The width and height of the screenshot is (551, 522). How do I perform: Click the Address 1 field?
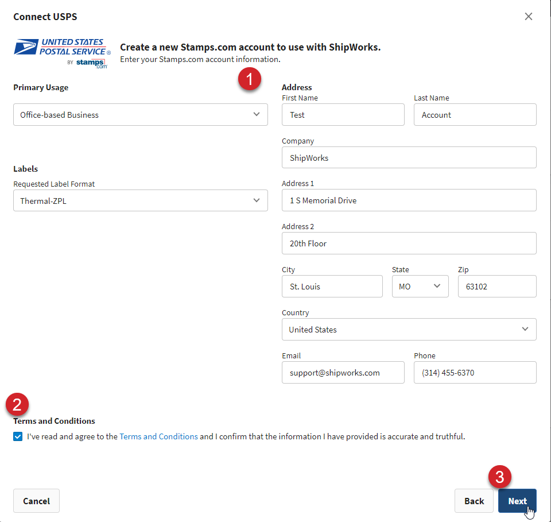coord(409,200)
